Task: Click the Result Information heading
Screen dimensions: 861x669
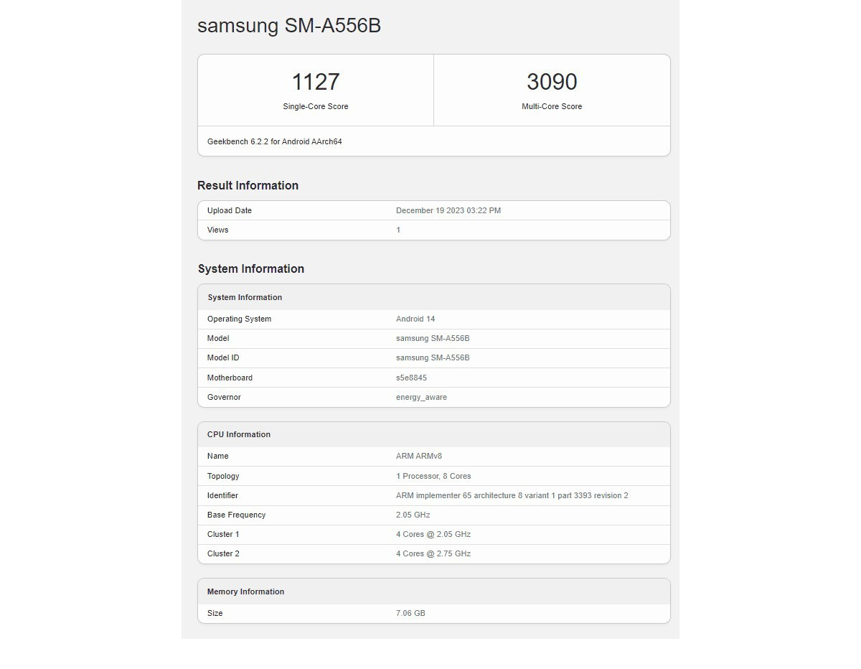Action: coord(248,185)
